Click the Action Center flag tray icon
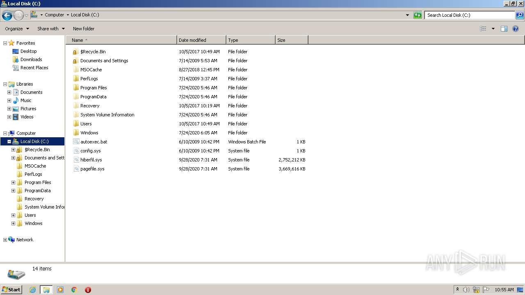The image size is (525, 295). click(x=486, y=290)
